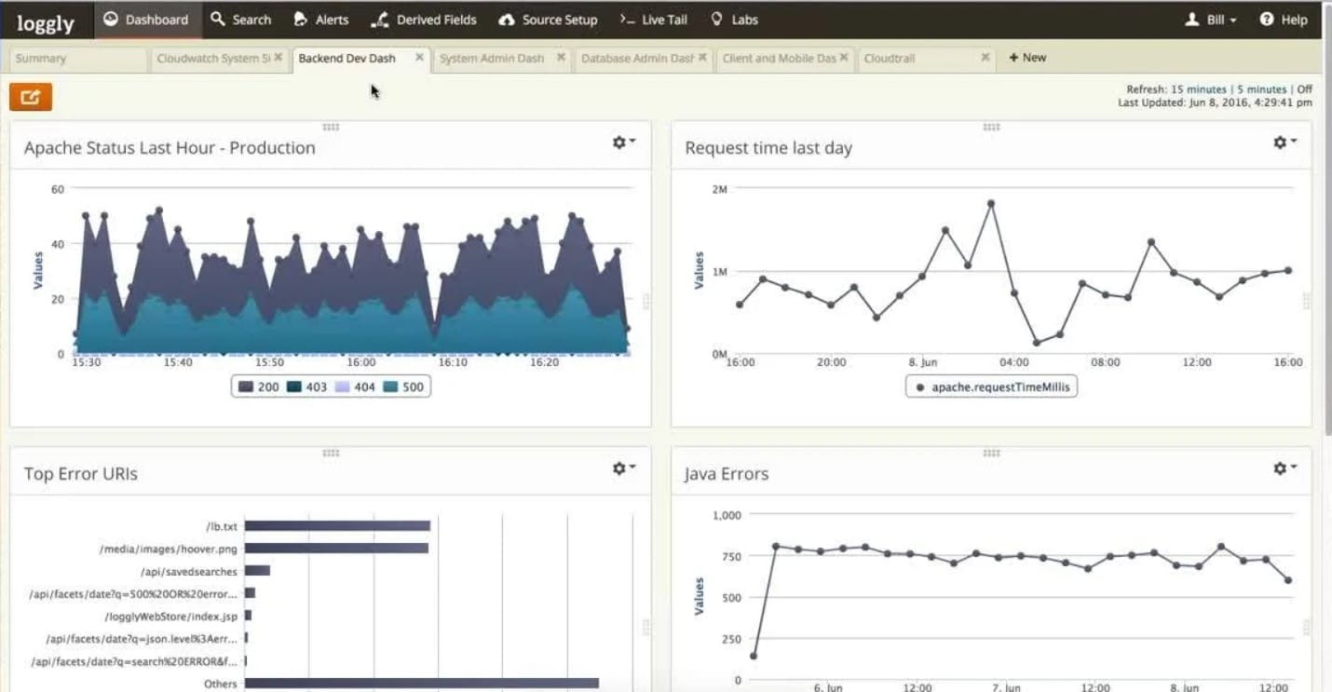Click Apache Status widget right resize handle
1332x692 pixels.
point(646,301)
